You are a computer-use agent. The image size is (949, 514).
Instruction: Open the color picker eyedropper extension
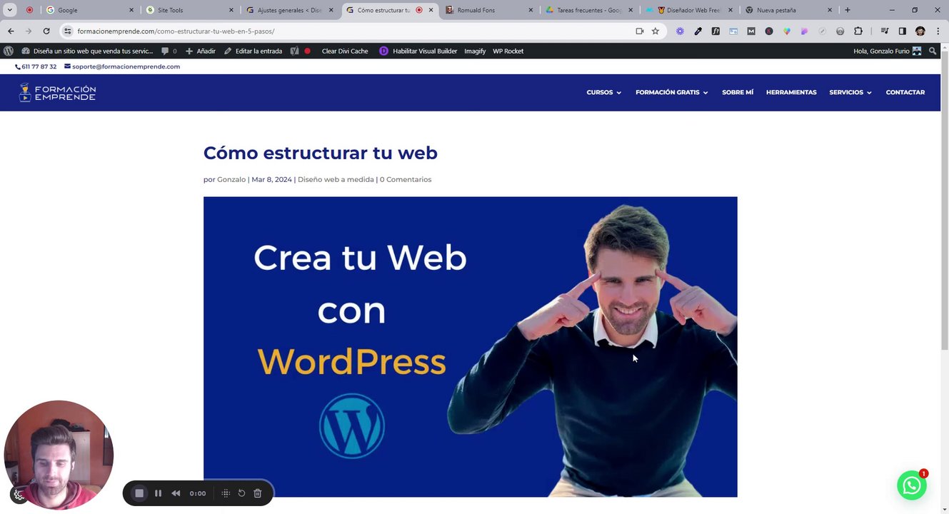coord(698,31)
